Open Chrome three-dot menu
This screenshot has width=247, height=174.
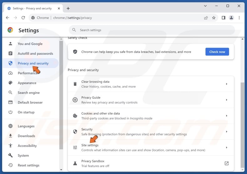coord(239,18)
